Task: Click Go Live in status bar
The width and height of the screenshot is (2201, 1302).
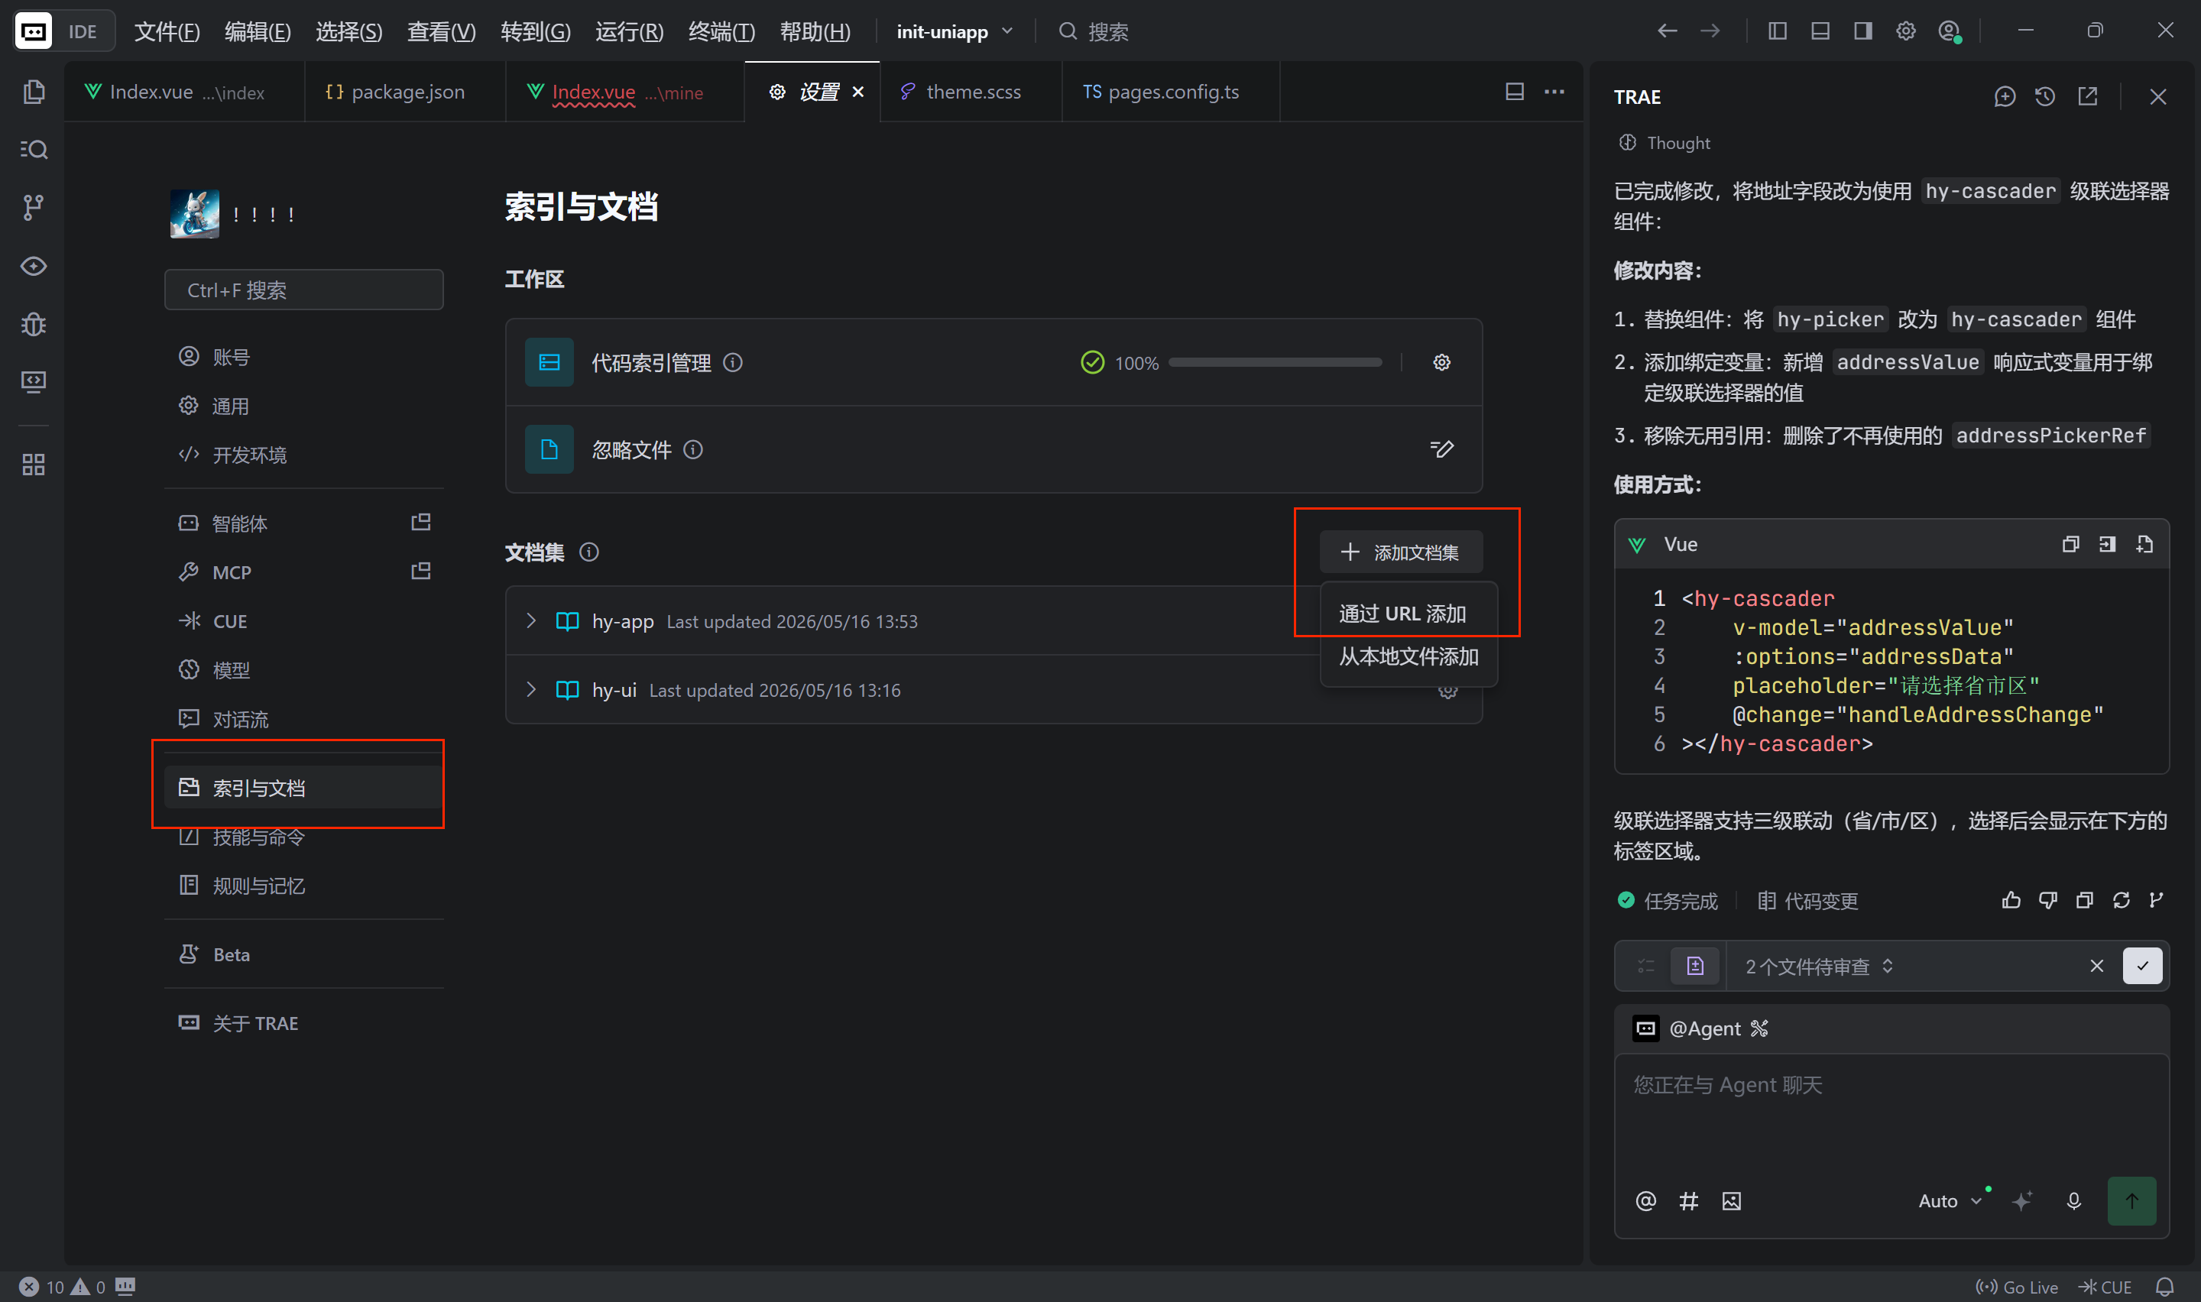Action: click(x=2016, y=1286)
